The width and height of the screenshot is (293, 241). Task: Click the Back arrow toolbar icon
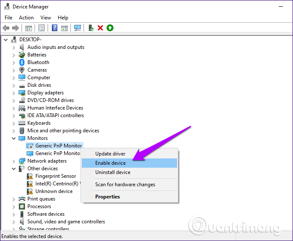(6, 28)
